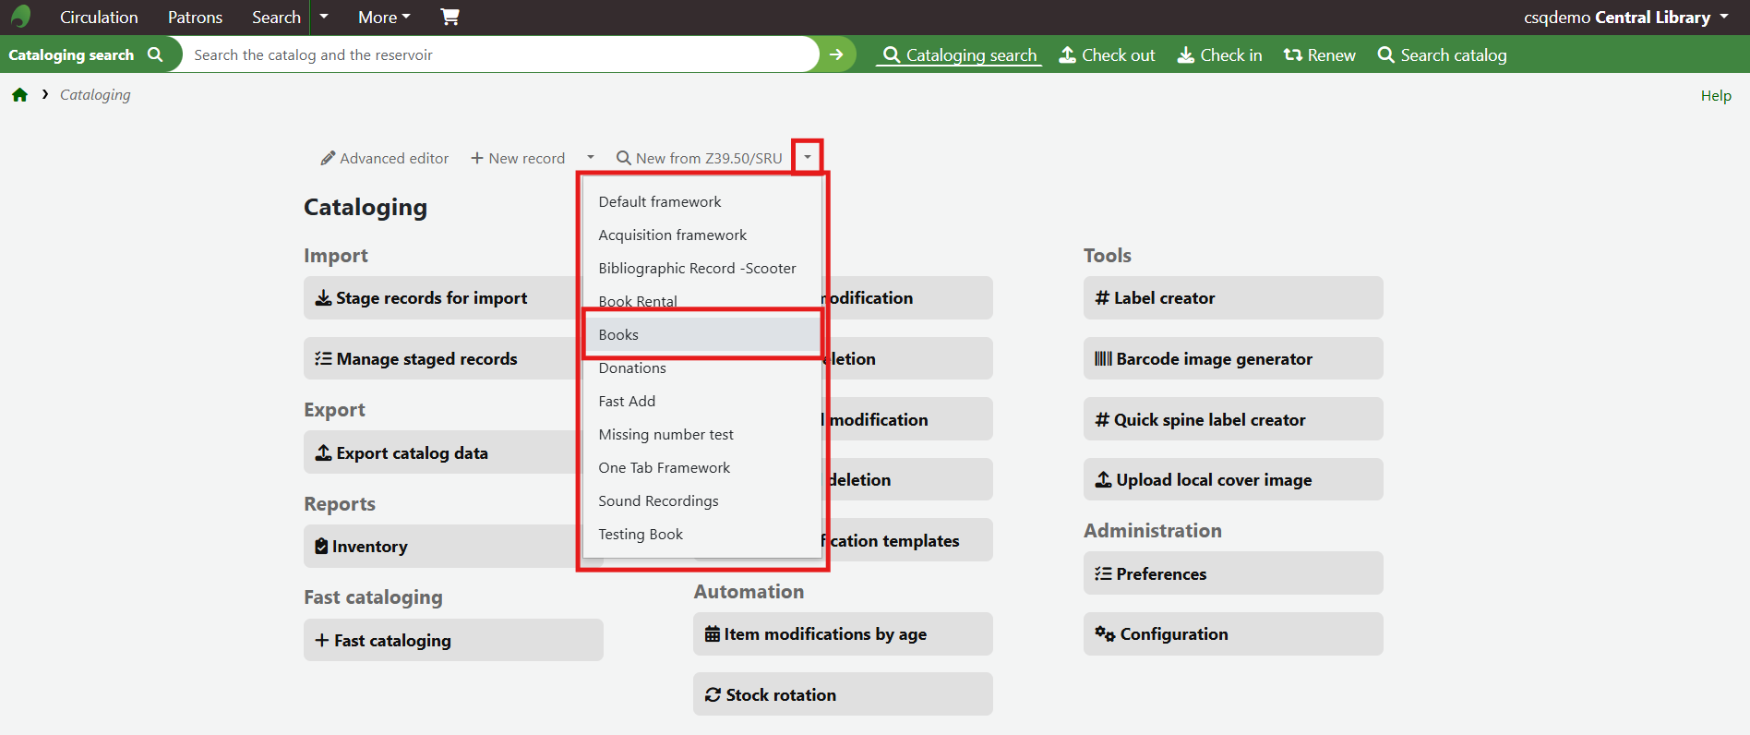Open the csqdemo Central Library dropdown
The height and width of the screenshot is (735, 1750).
point(1625,18)
